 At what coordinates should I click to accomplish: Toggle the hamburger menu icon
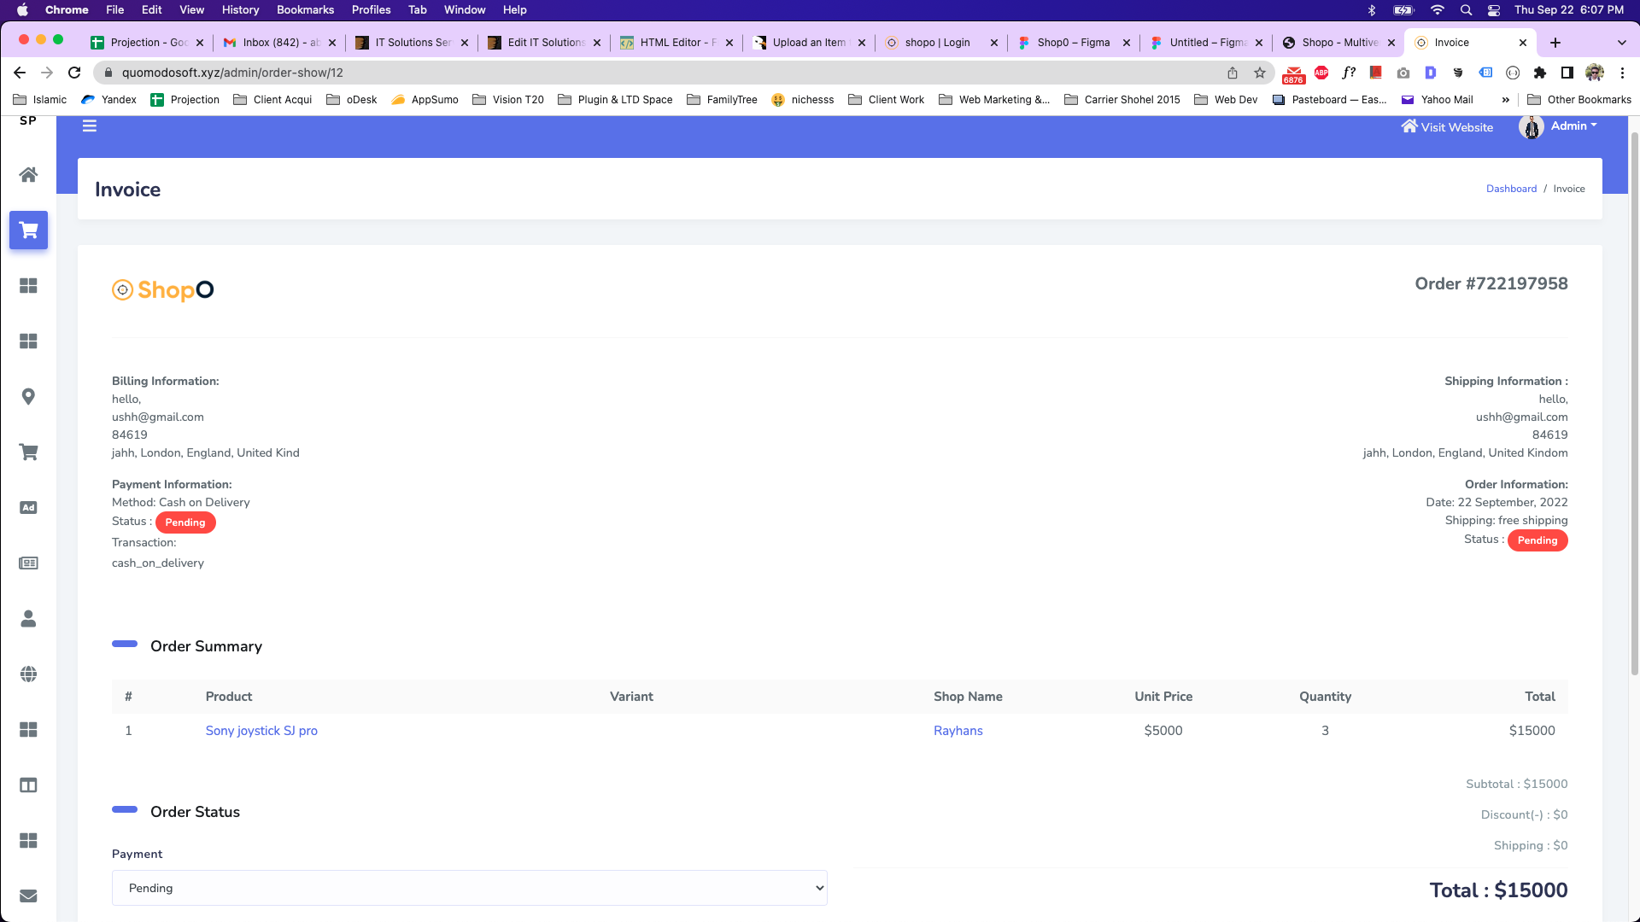90,126
